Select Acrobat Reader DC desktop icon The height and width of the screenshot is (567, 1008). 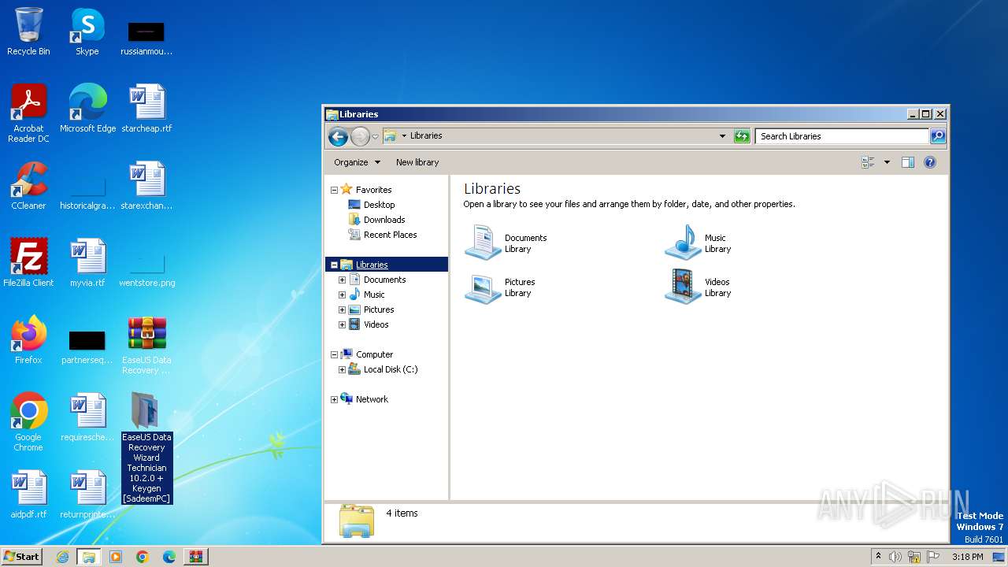28,113
